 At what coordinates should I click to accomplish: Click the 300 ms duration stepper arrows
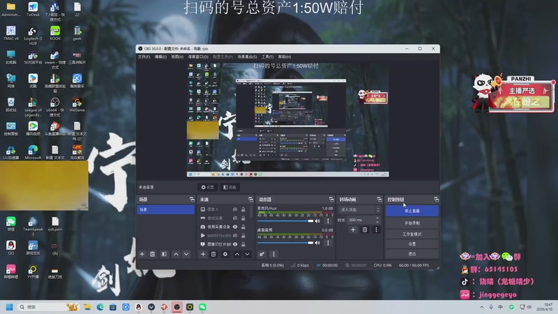coord(377,220)
